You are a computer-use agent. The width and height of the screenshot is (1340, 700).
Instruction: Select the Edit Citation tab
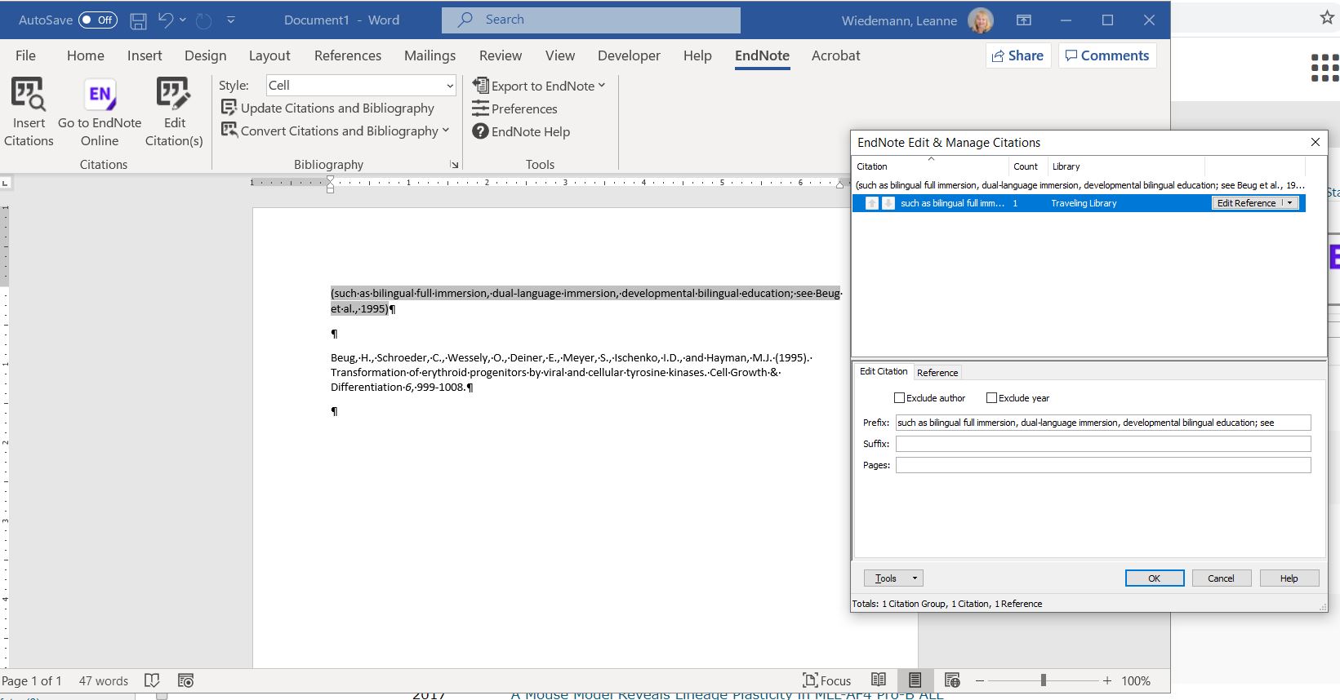[884, 371]
